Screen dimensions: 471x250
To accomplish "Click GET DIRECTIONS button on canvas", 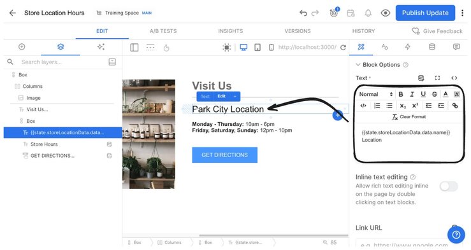I will 225,155.
